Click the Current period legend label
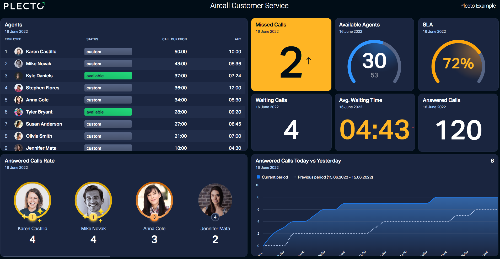This screenshot has width=500, height=259. (275, 177)
